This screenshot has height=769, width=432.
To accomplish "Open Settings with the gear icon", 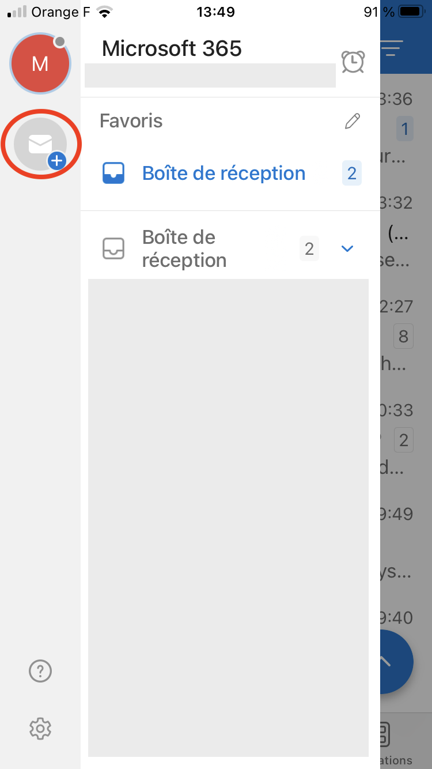I will 40,729.
